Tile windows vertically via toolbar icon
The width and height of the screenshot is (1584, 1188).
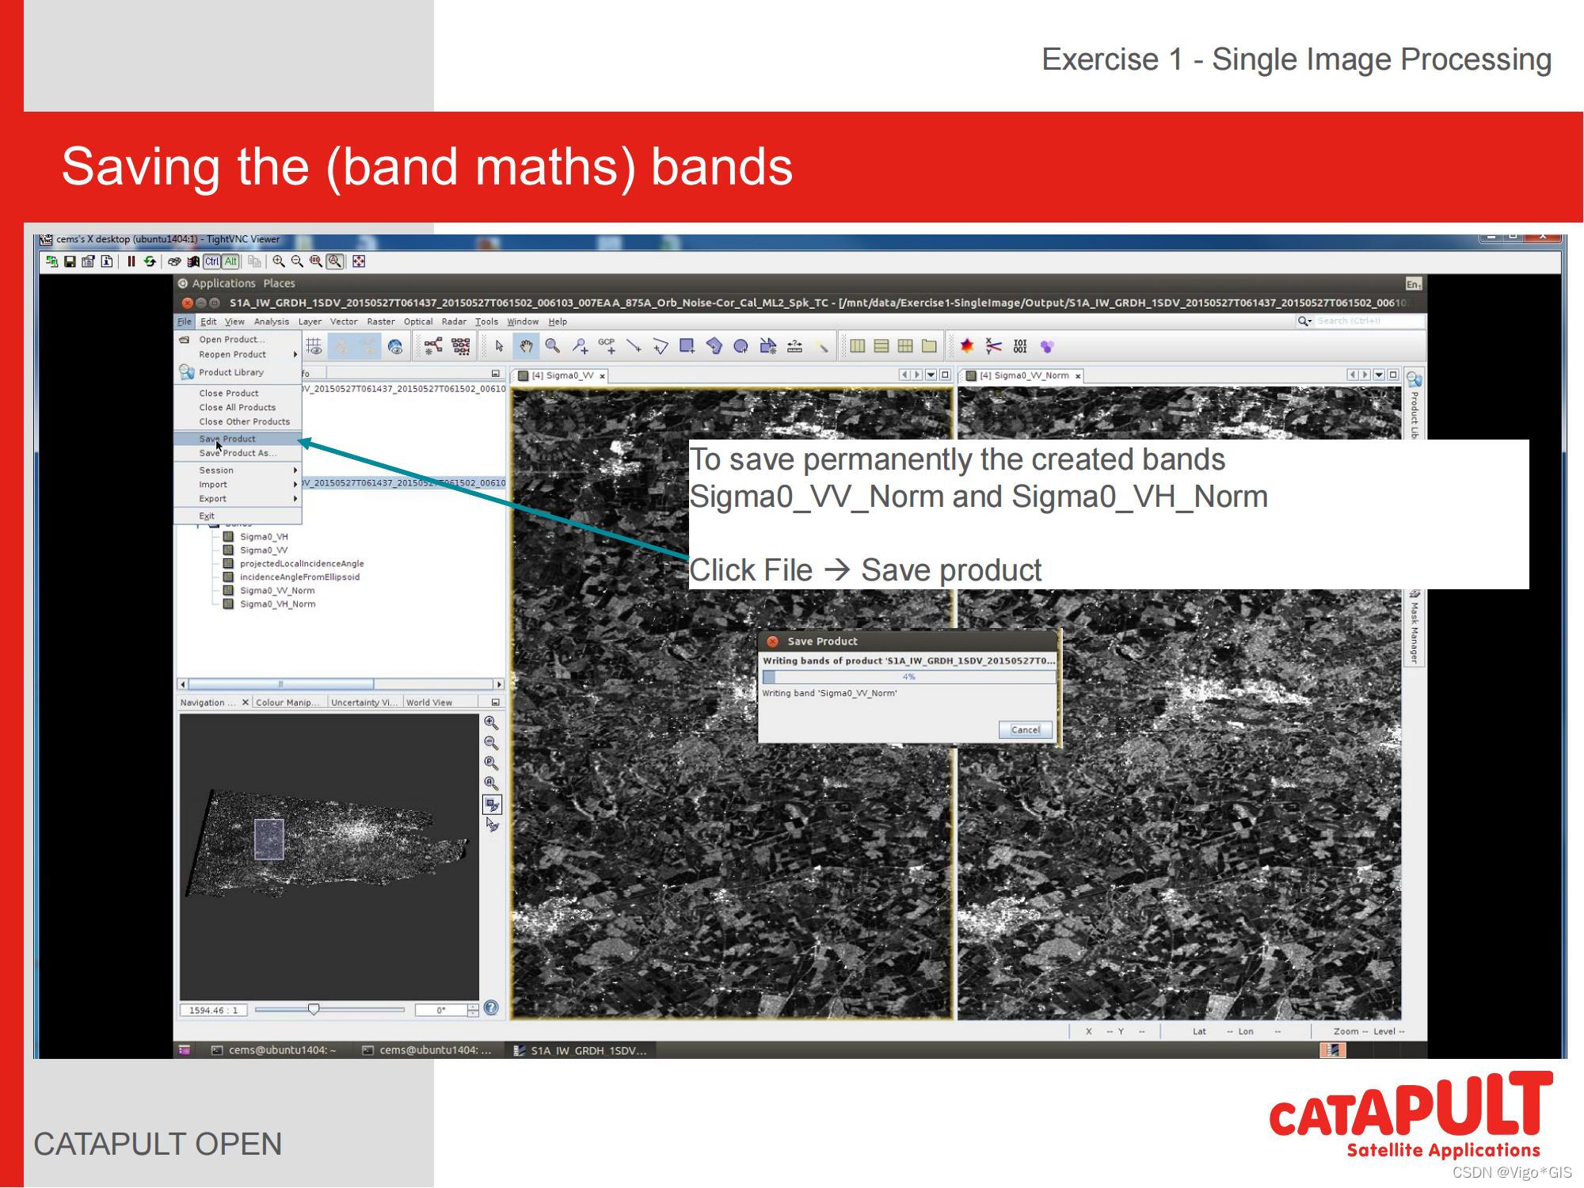[x=881, y=346]
